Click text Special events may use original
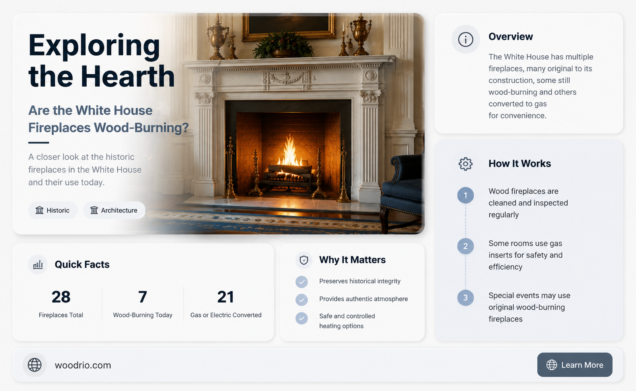Image resolution: width=636 pixels, height=391 pixels. (x=529, y=307)
